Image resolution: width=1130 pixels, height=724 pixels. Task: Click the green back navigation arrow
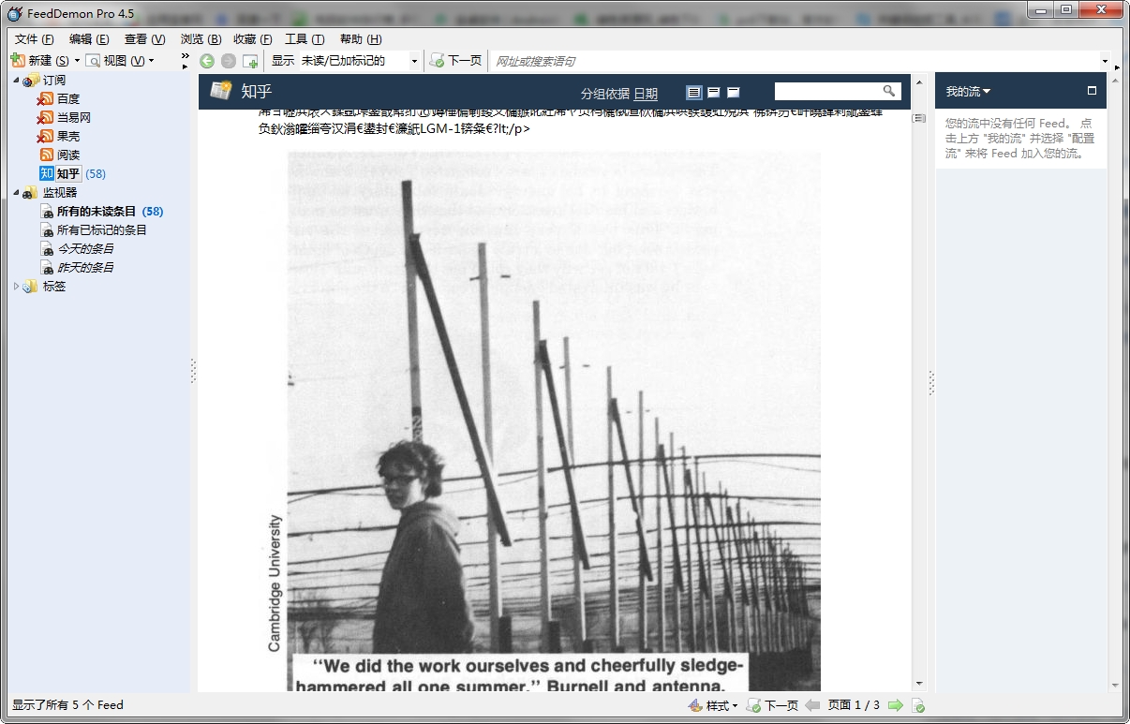point(207,61)
